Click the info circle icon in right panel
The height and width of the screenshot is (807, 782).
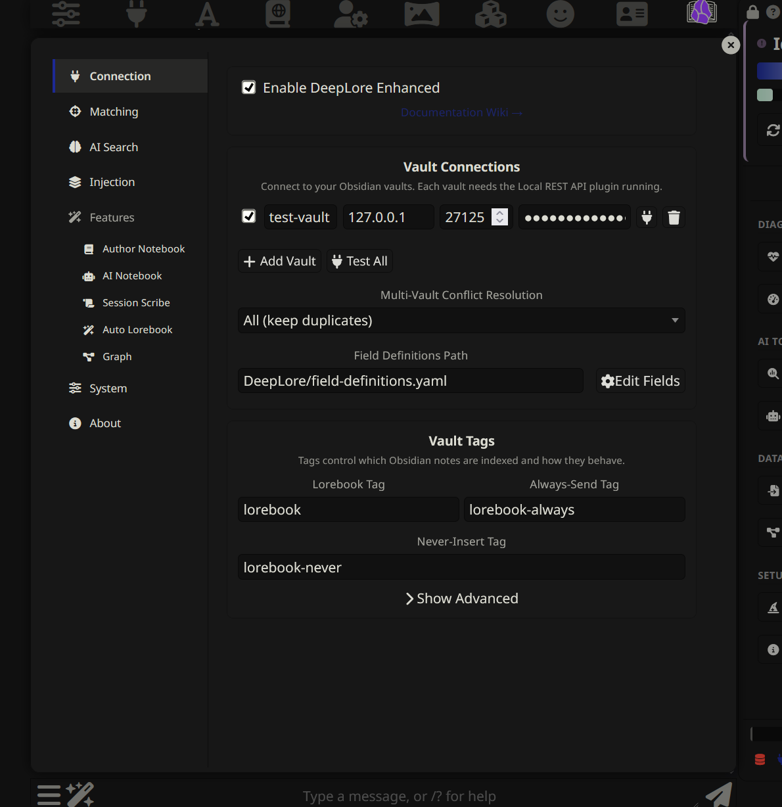(x=773, y=649)
